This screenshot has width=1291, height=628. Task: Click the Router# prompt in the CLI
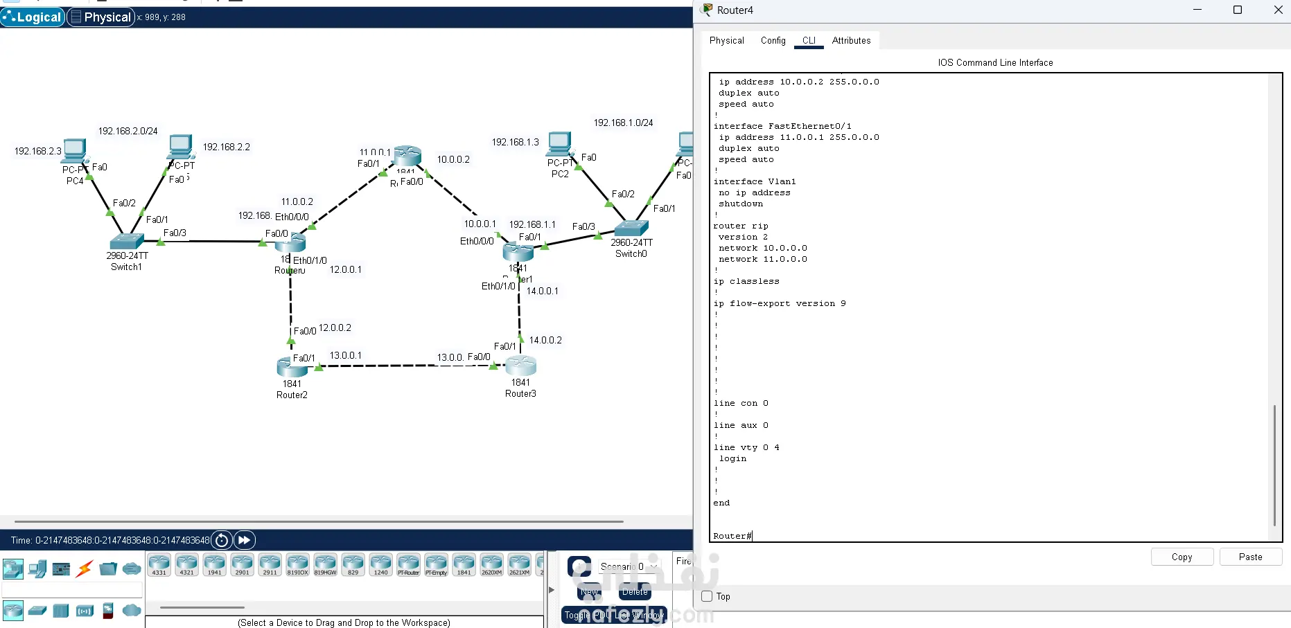[x=732, y=536]
